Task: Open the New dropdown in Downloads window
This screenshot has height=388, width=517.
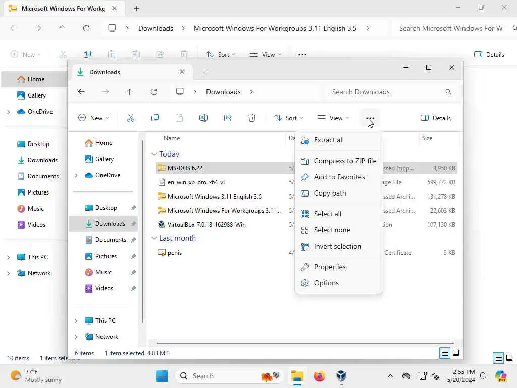Action: pyautogui.click(x=93, y=118)
